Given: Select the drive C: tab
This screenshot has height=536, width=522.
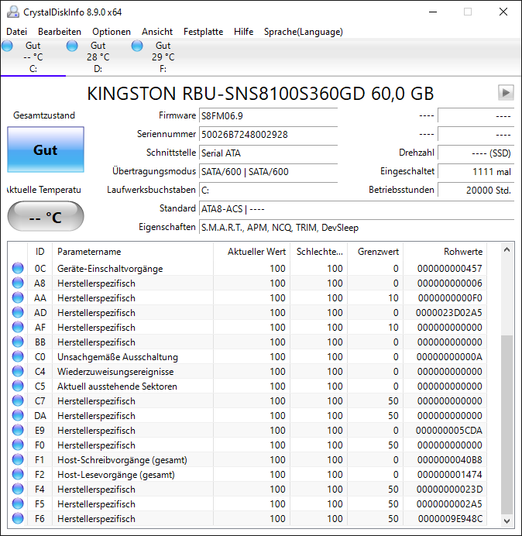Looking at the screenshot, I should [33, 57].
